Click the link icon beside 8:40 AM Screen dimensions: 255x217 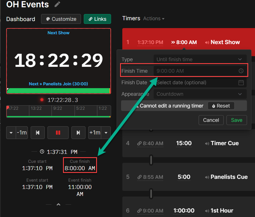pos(139,143)
